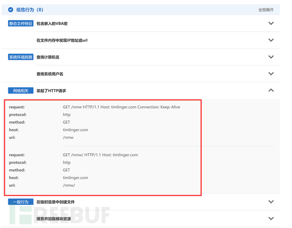Viewport: 292px width, 228px height.
Task: Expand the 包含嵌入的VBA宏 row chevron
Action: click(x=271, y=23)
